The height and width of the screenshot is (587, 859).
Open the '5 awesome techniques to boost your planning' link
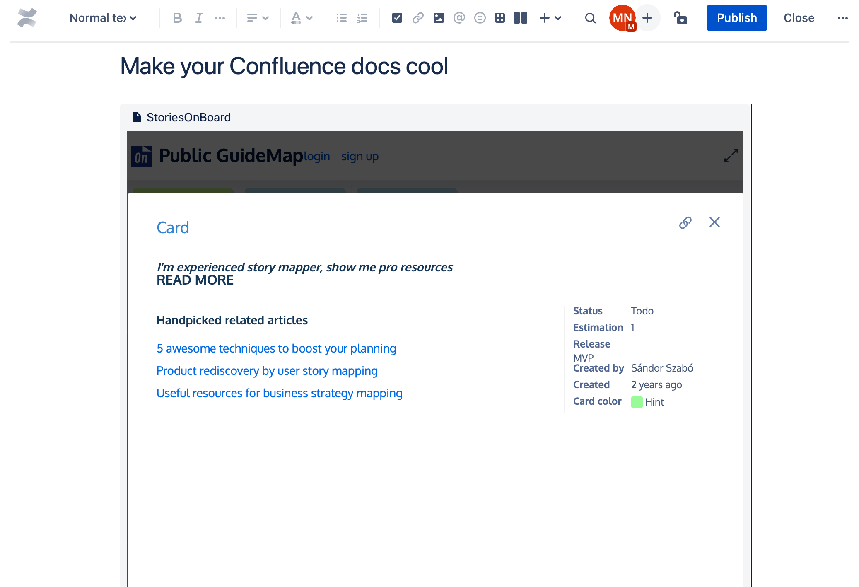pos(276,348)
